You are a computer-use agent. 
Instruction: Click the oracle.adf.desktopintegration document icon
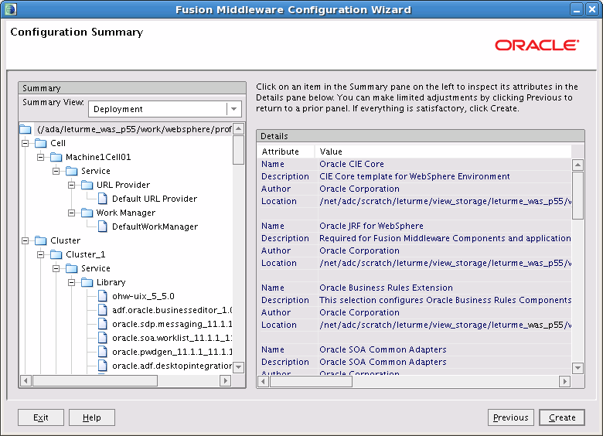point(103,365)
